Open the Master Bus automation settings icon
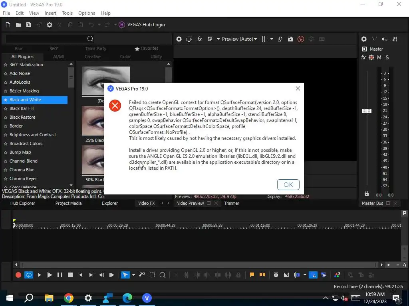 [x=371, y=57]
